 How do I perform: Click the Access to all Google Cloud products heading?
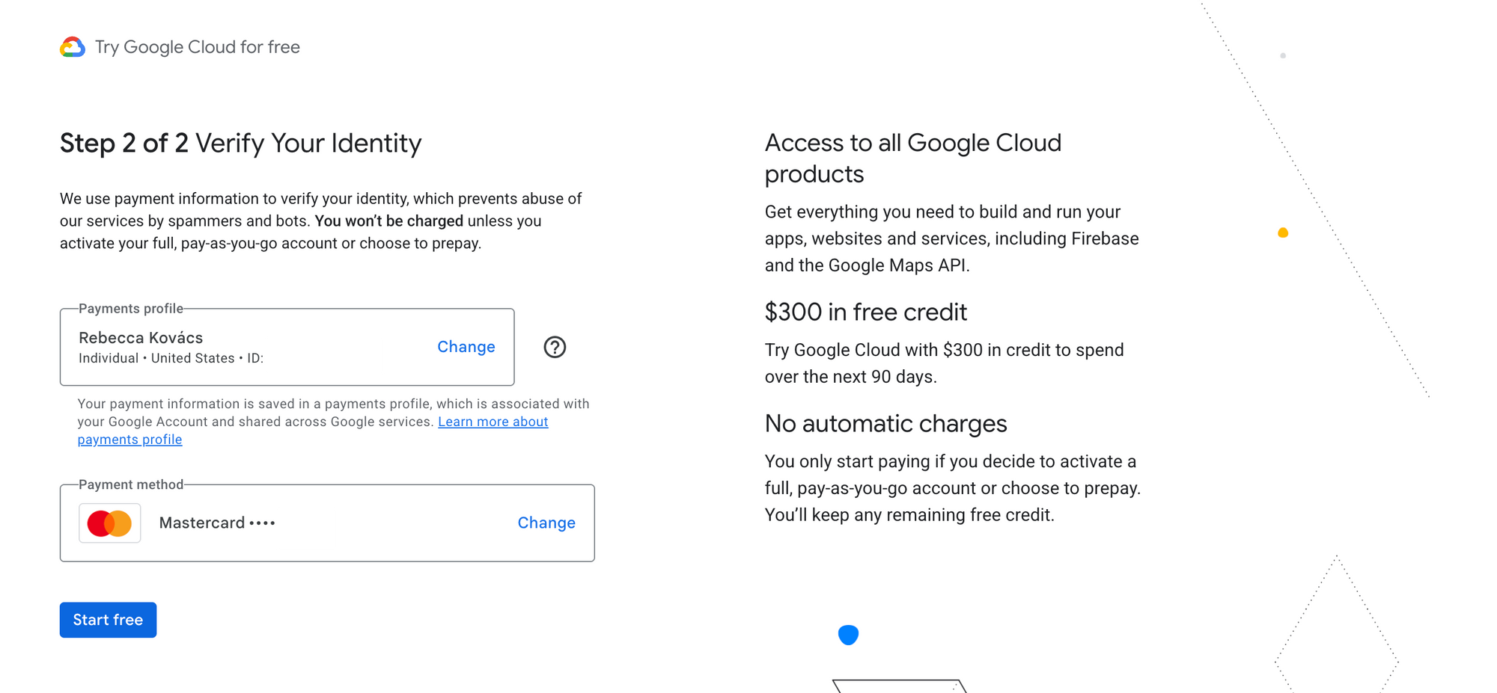pos(913,158)
